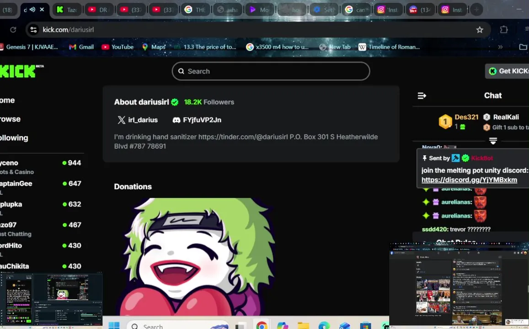Open Microsoft Edge from the taskbar
The image size is (529, 329).
click(x=324, y=326)
